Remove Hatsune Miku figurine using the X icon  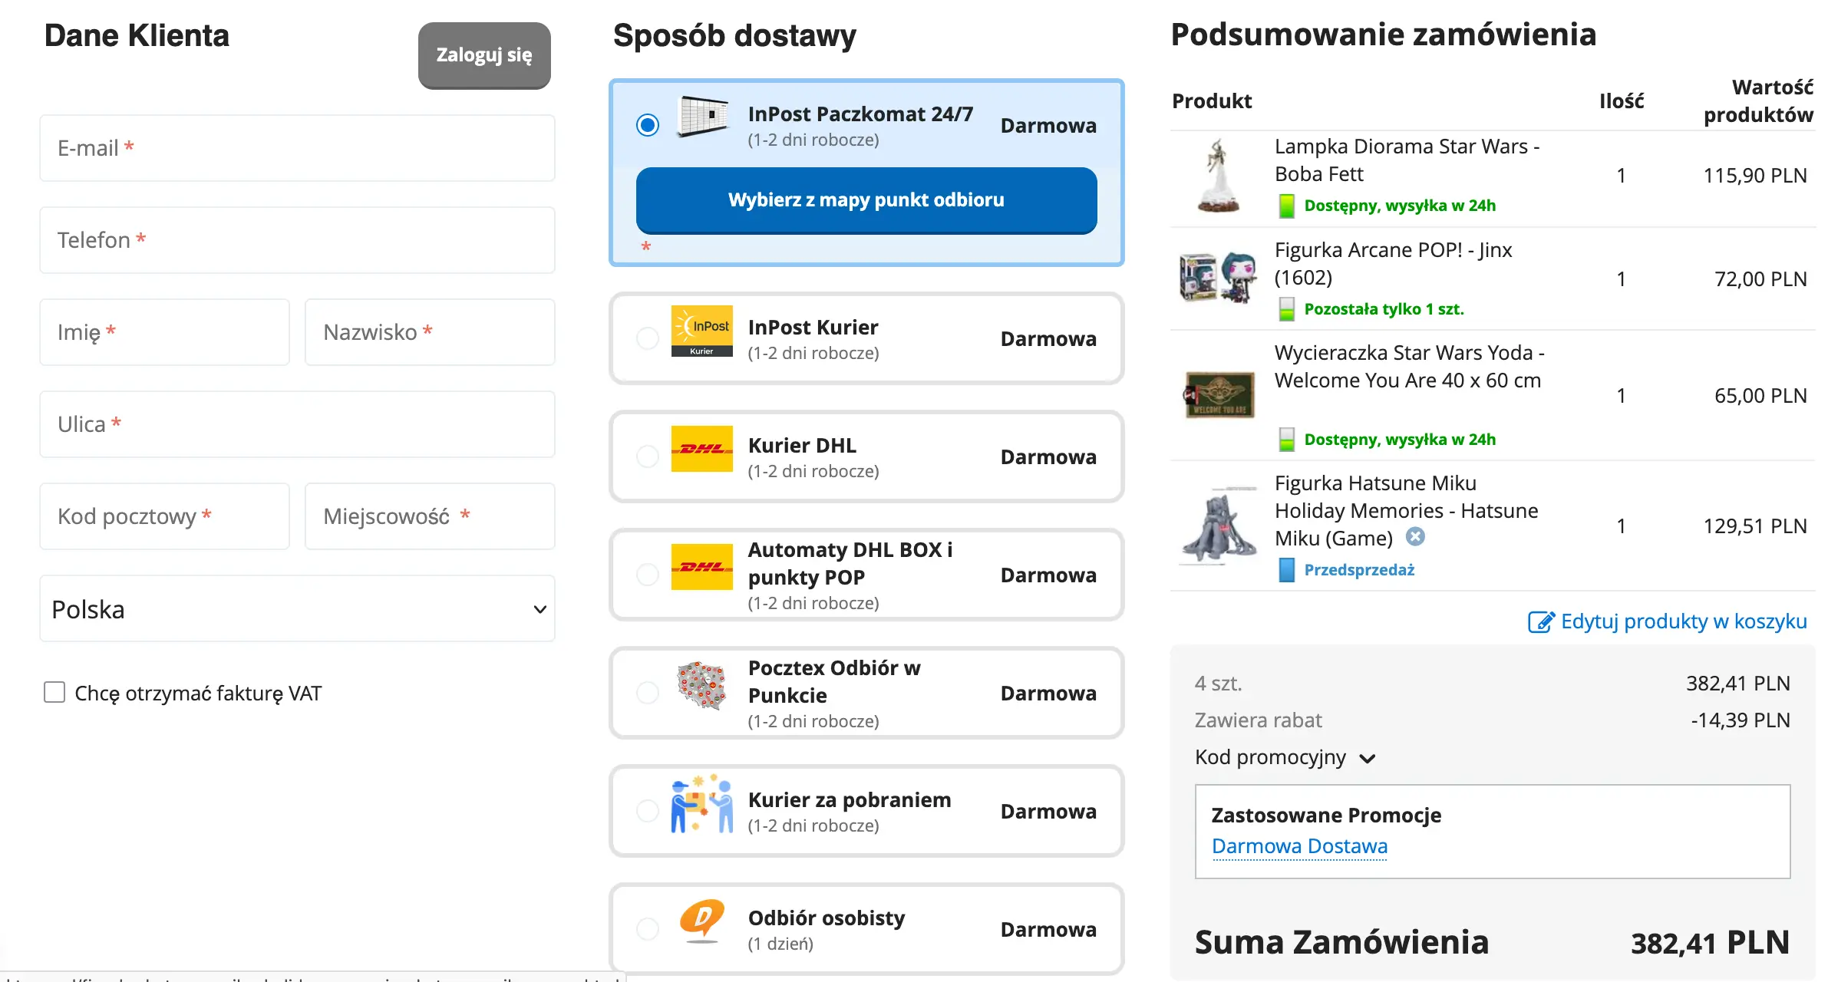[1415, 538]
